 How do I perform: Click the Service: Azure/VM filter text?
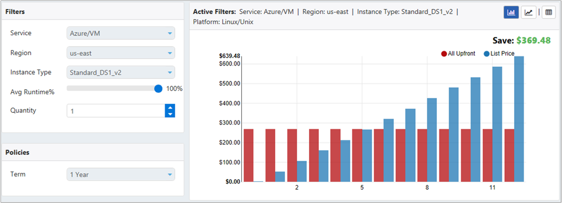coord(266,12)
